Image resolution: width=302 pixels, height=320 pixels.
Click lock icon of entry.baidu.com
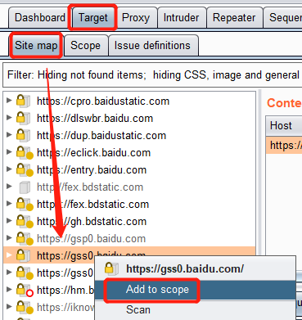(x=24, y=170)
